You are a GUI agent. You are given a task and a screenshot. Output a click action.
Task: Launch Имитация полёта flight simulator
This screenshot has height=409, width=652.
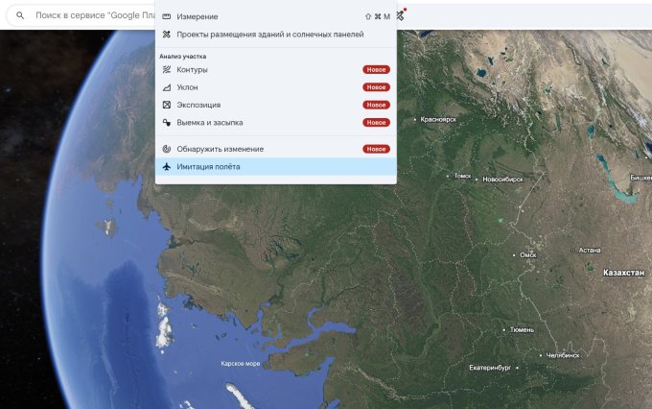[276, 167]
